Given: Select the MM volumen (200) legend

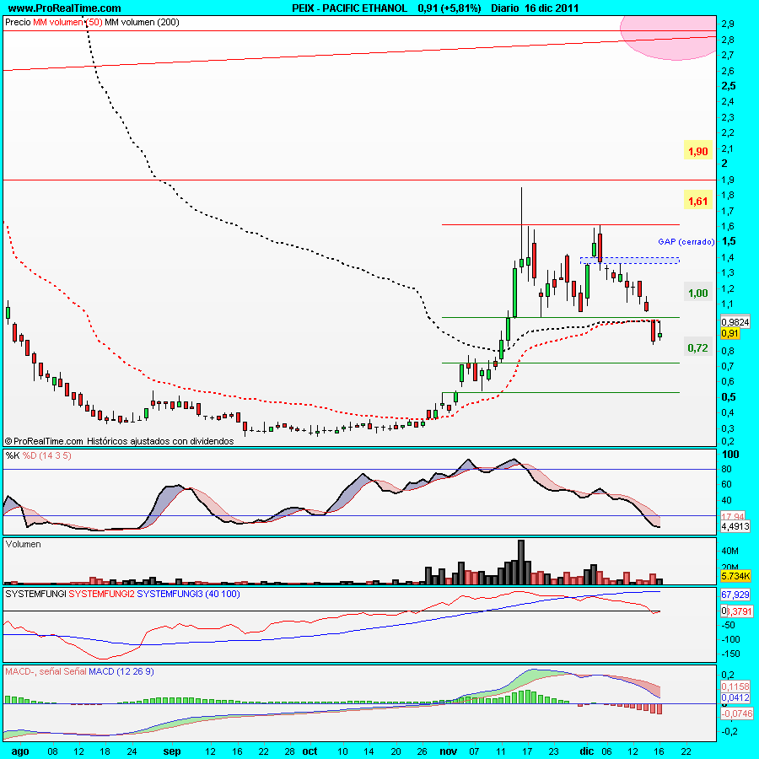Looking at the screenshot, I should click(x=142, y=22).
